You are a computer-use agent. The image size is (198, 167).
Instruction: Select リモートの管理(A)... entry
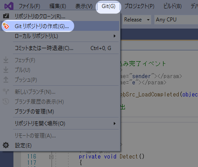coord(60,136)
